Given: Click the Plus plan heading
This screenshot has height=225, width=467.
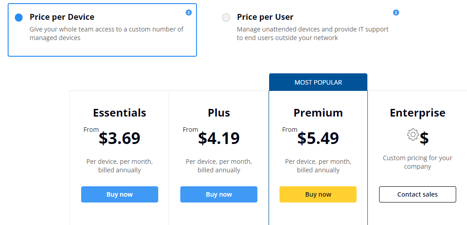Looking at the screenshot, I should tap(219, 112).
